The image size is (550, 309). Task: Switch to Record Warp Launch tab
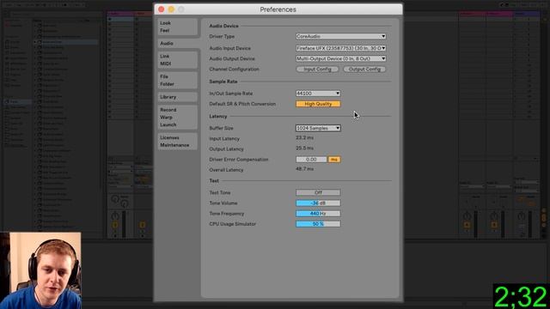click(178, 117)
